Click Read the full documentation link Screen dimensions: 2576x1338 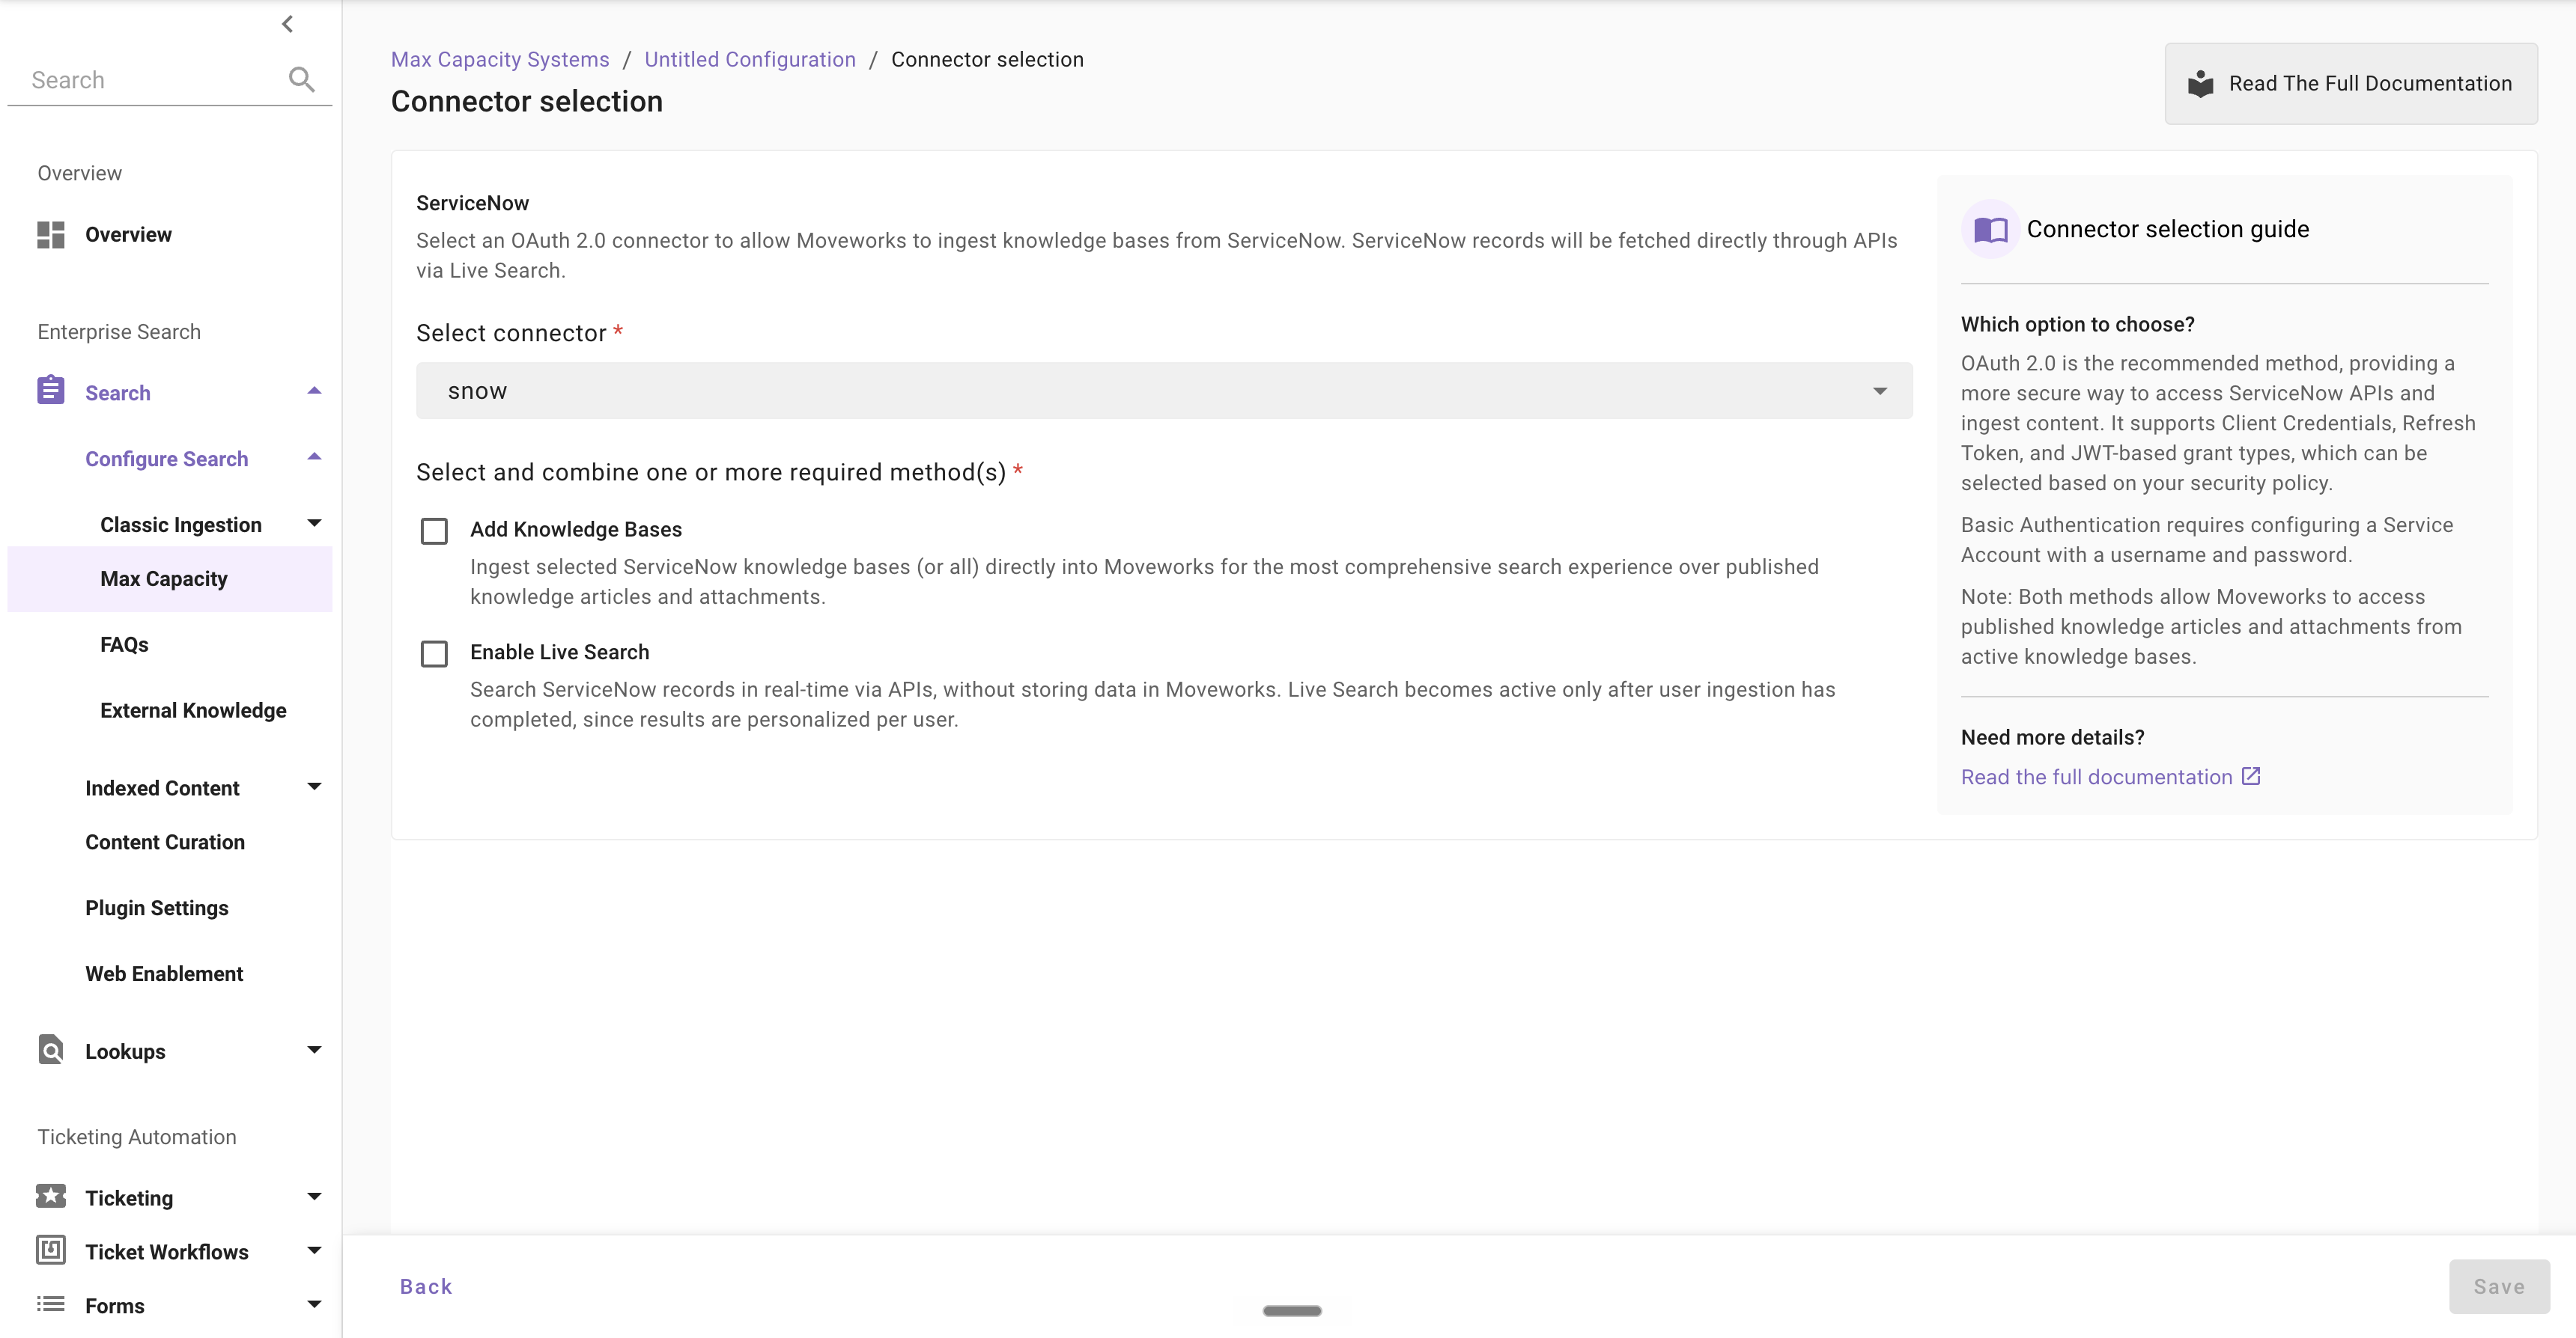(2096, 777)
